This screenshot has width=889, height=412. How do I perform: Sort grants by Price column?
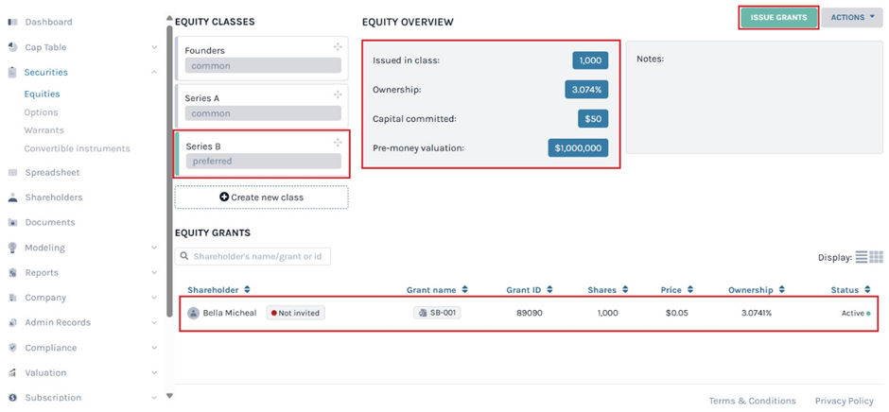(678, 289)
